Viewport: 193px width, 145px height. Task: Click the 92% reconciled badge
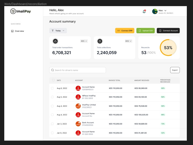tap(163, 106)
